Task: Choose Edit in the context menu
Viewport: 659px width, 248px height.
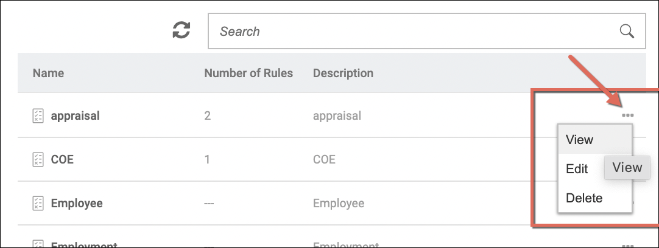Action: point(577,169)
